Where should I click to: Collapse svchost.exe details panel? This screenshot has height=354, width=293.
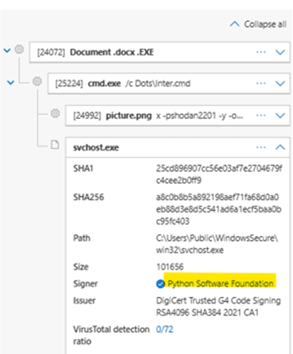(280, 147)
